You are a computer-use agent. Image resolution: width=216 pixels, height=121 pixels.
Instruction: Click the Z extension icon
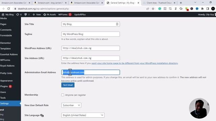(175, 9)
